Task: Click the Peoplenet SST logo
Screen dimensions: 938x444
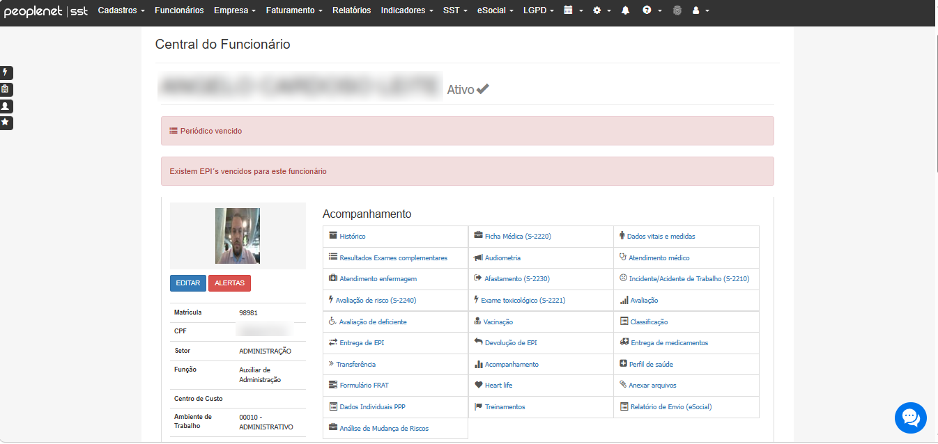Action: [46, 11]
